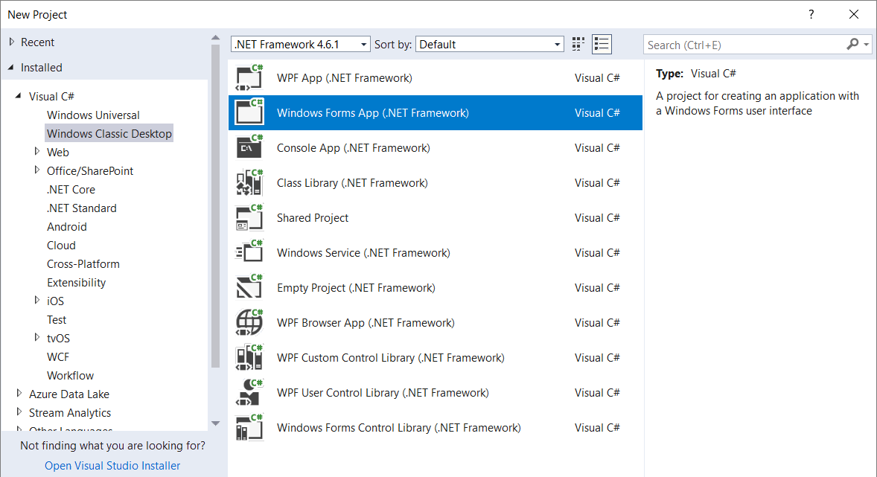
Task: Open the .NET Framework 4.6.1 version dropdown
Action: 300,44
